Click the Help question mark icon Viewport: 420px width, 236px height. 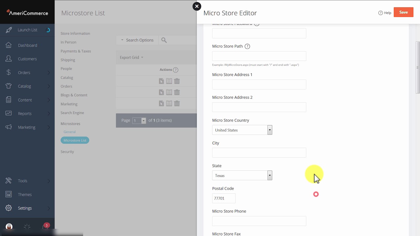pos(381,13)
